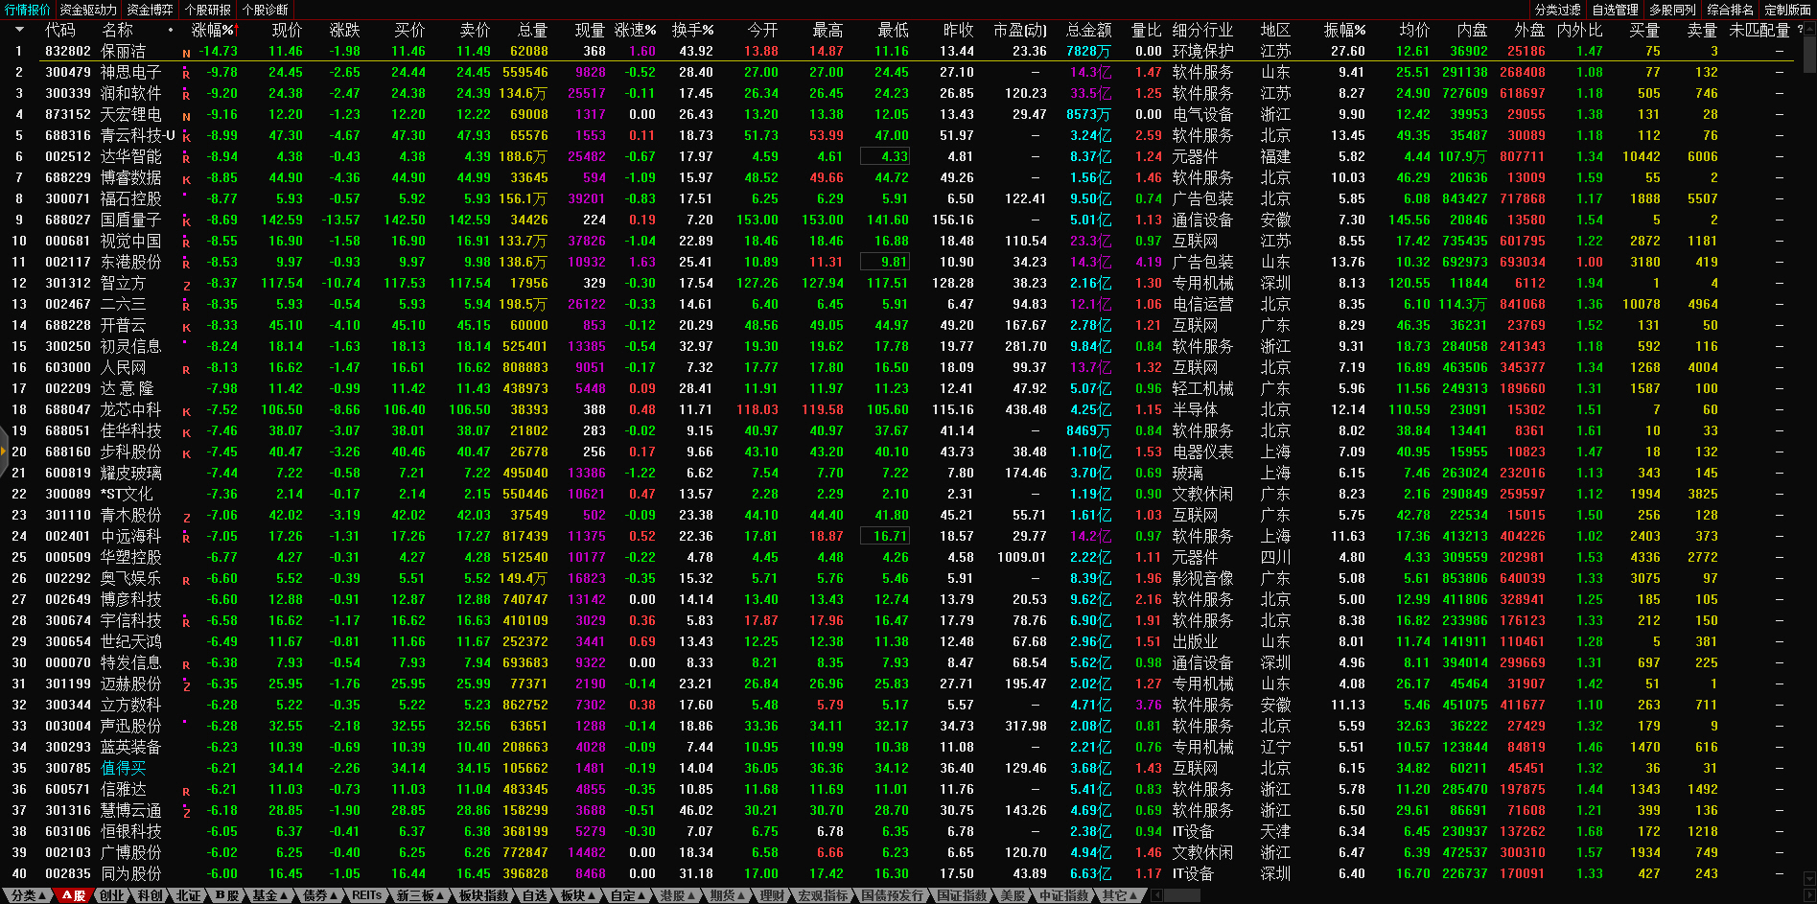Image resolution: width=1817 pixels, height=904 pixels.
Task: Sort by 总金额 column header
Action: pyautogui.click(x=1088, y=30)
